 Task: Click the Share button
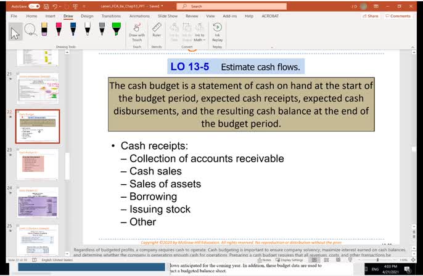(371, 16)
